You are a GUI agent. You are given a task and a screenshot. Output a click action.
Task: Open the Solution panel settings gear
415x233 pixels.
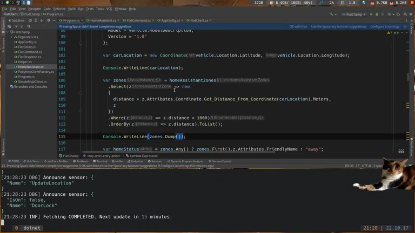point(49,20)
